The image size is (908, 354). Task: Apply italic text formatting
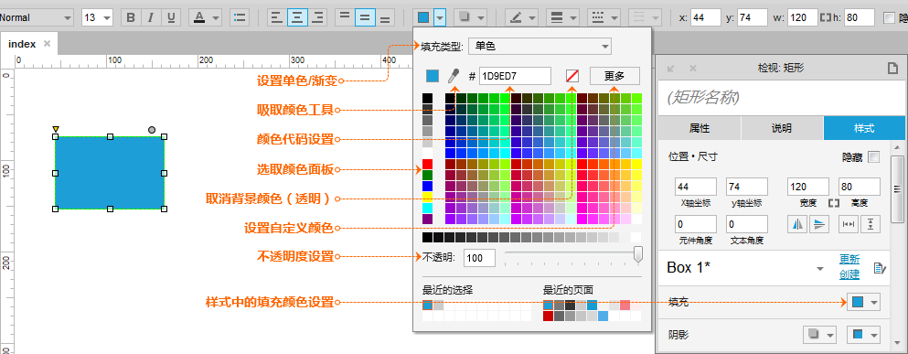151,17
